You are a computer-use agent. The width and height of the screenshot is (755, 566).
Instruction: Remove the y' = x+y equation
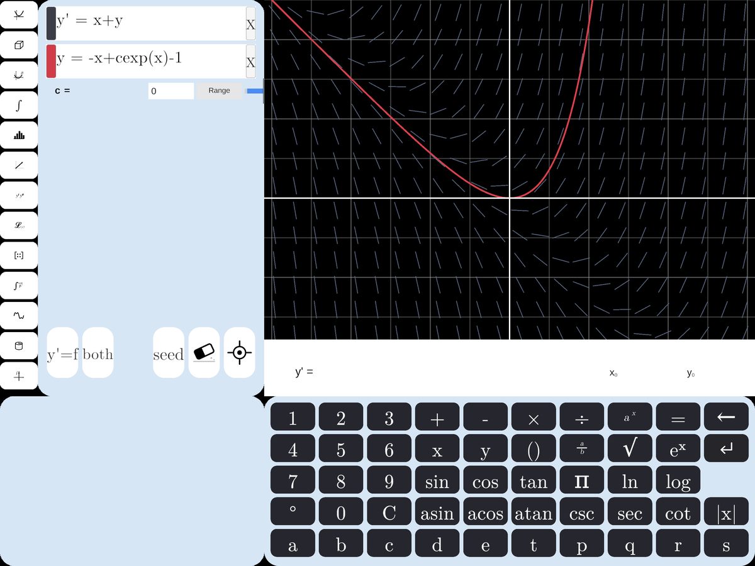point(250,25)
